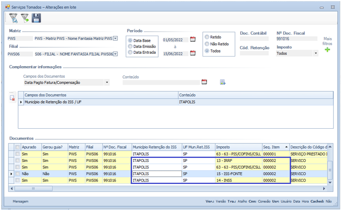The height and width of the screenshot is (210, 341).
Task: Open calendar beside the Conteúdo field
Action: point(204,82)
